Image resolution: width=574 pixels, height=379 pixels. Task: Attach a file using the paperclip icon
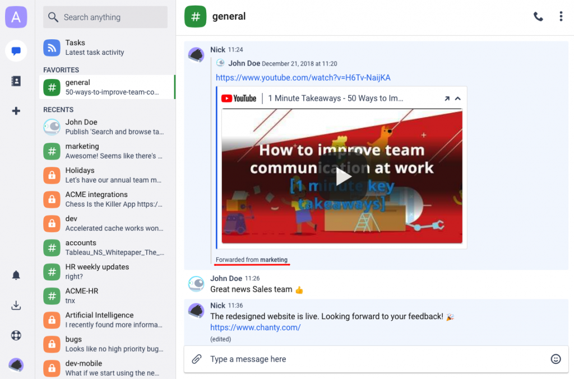[x=196, y=359]
